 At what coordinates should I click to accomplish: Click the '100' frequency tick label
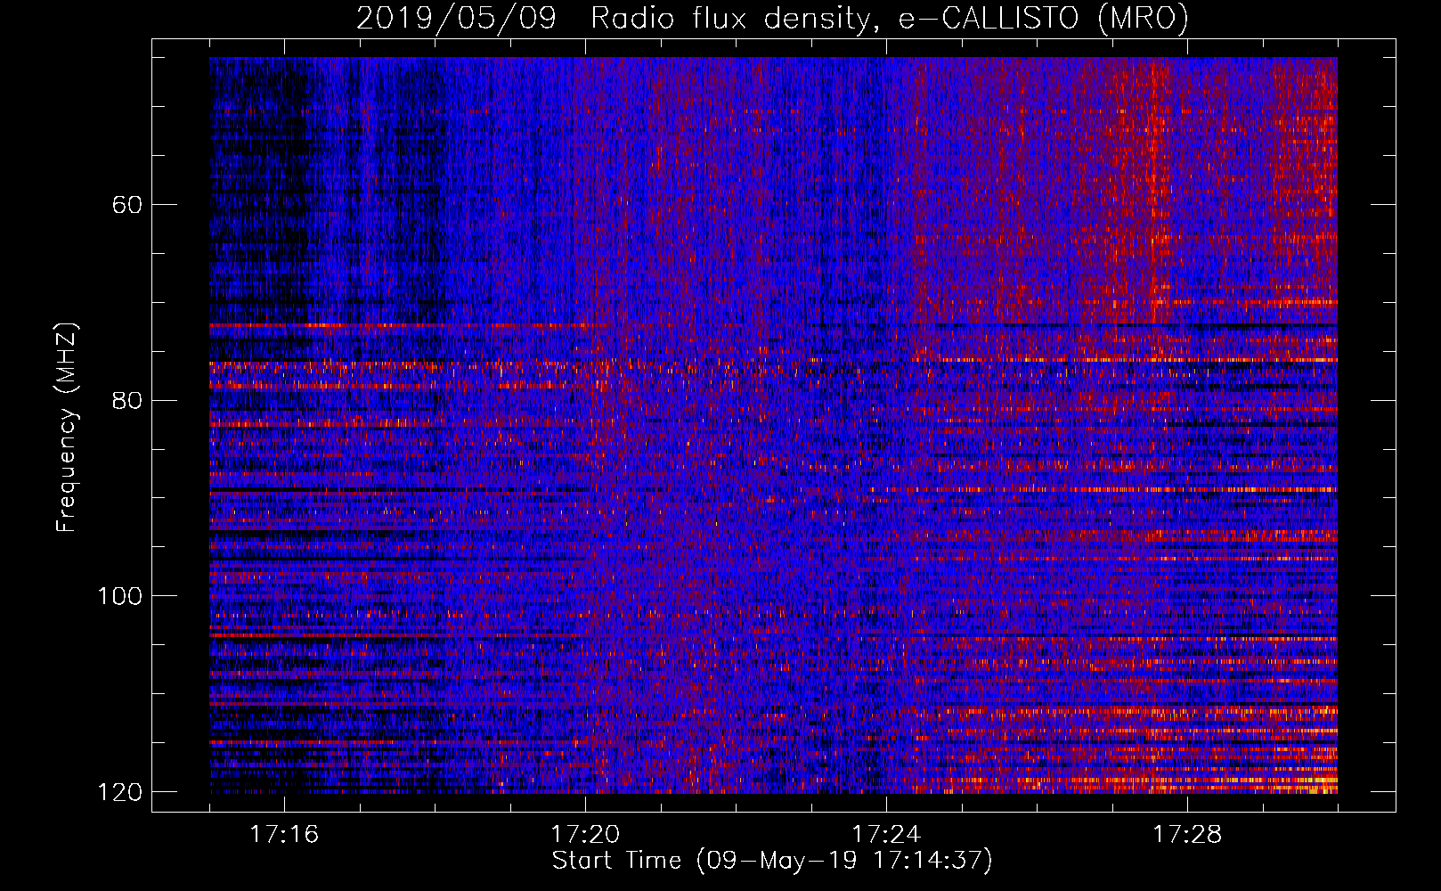coord(119,596)
